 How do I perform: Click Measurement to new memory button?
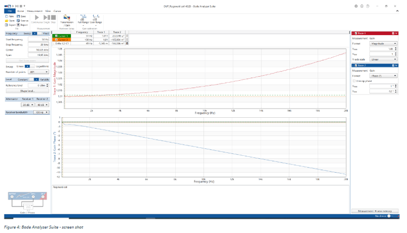pos(375,211)
